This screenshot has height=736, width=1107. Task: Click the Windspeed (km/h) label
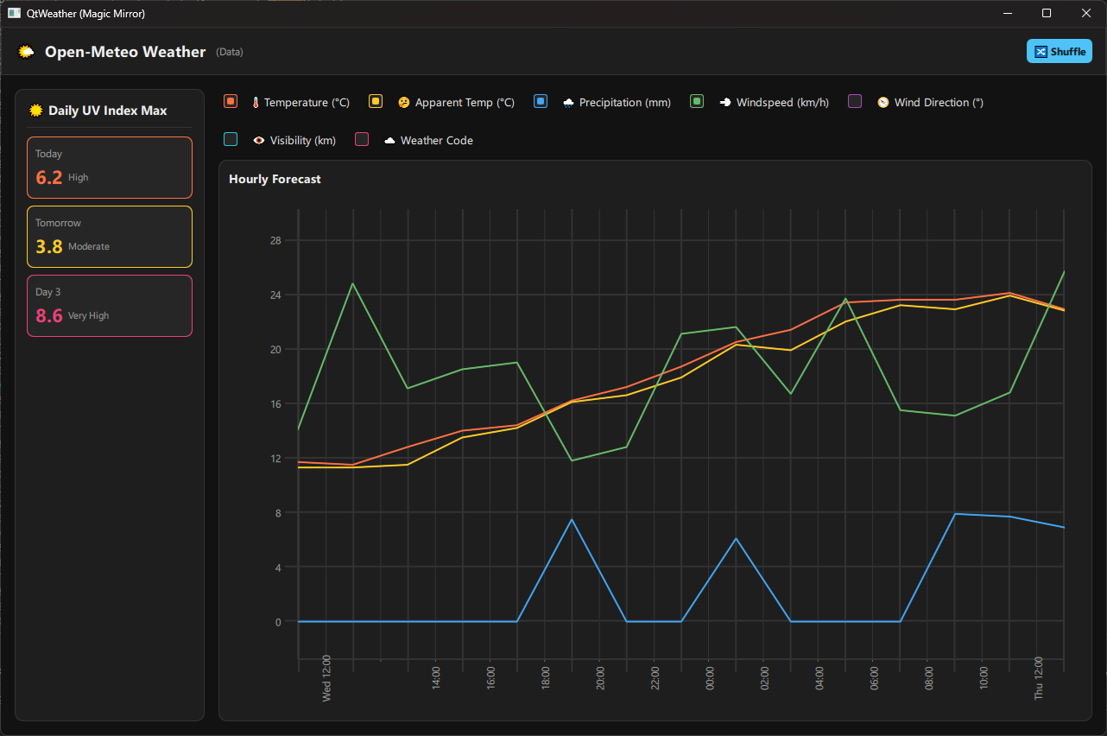coord(782,102)
